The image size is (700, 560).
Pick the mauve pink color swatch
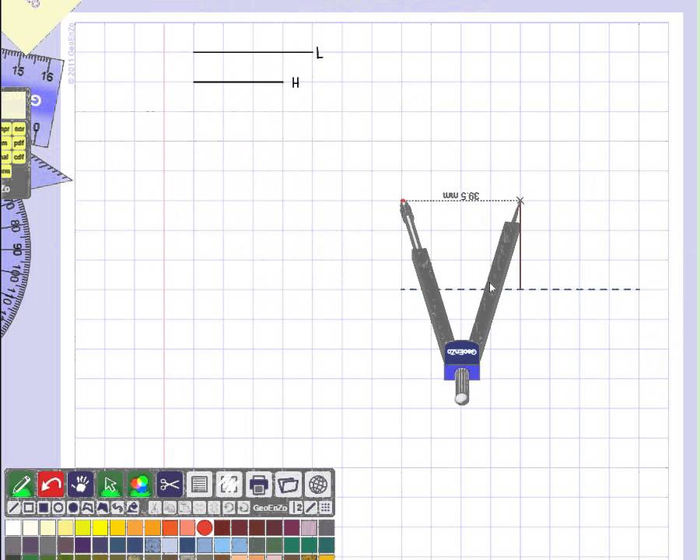[309, 527]
